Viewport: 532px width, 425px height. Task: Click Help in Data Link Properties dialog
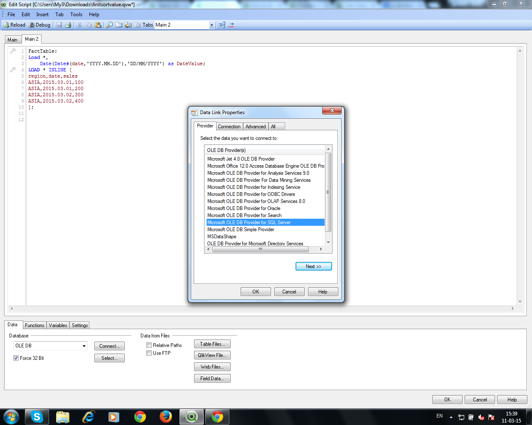coord(323,292)
